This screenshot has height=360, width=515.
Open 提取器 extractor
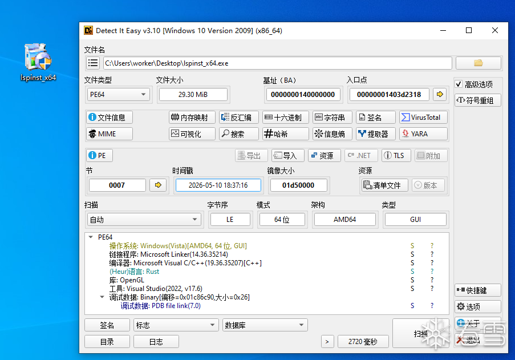click(x=376, y=134)
